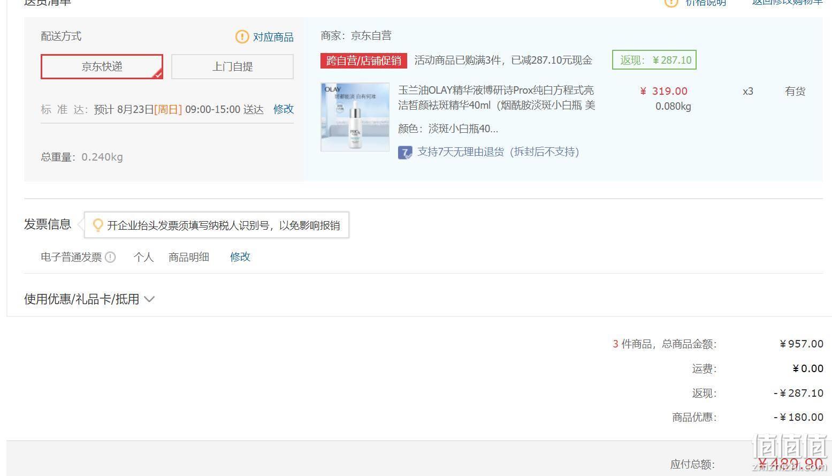Click the info icon next to 电子普通发票
The height and width of the screenshot is (476, 832).
(110, 257)
